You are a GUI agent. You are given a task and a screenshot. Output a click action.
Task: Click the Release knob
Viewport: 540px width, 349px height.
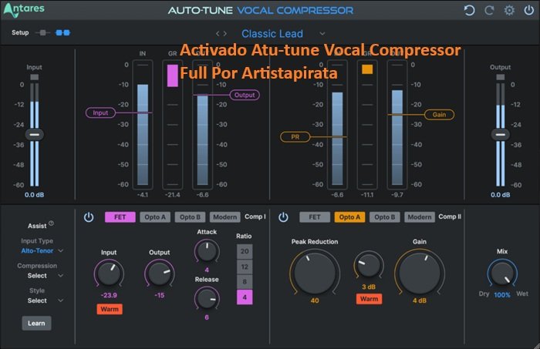pos(207,298)
